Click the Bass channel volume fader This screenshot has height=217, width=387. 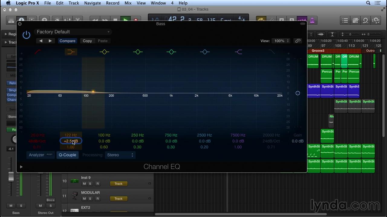click(x=11, y=177)
